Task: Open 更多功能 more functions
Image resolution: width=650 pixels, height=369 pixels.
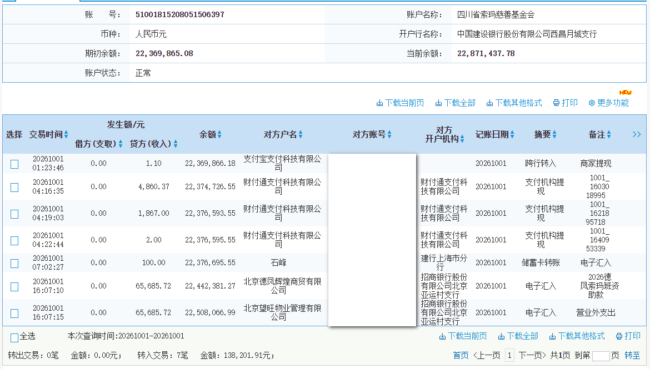Action: (608, 103)
